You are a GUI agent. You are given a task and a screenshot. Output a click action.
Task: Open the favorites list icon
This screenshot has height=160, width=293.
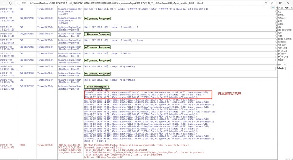coord(288,3)
